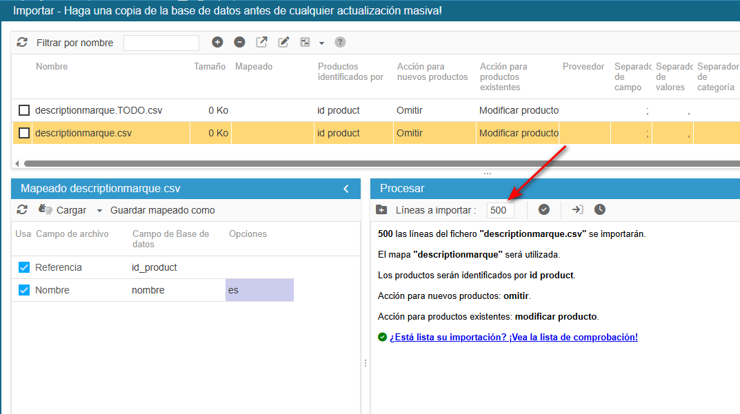Click the Filtrar por nombre input field

point(161,43)
